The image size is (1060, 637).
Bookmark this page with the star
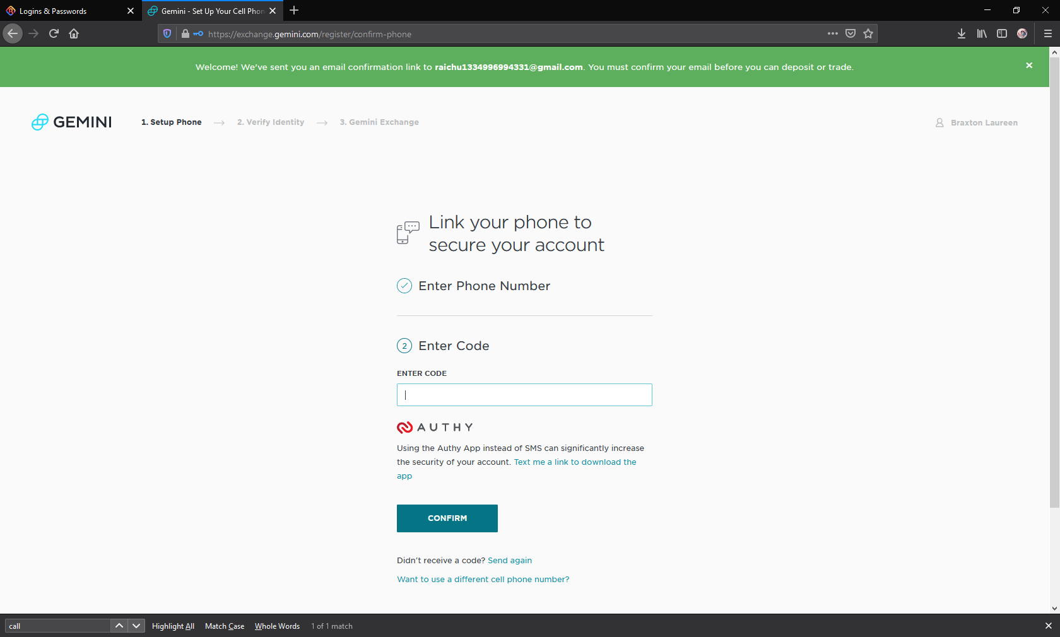tap(868, 34)
